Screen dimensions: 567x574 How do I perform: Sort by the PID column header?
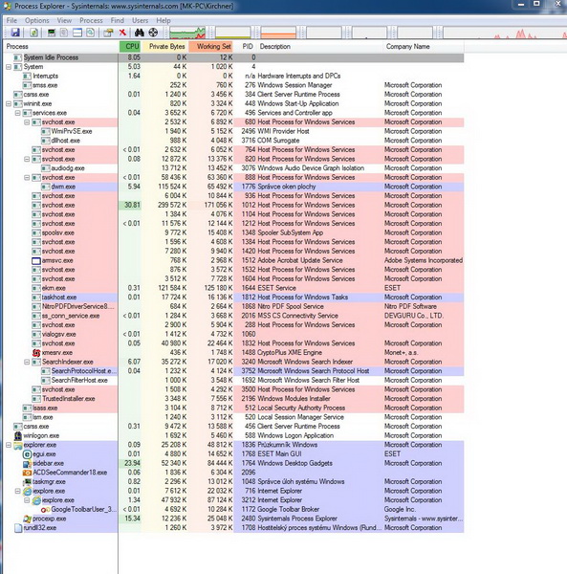click(245, 47)
